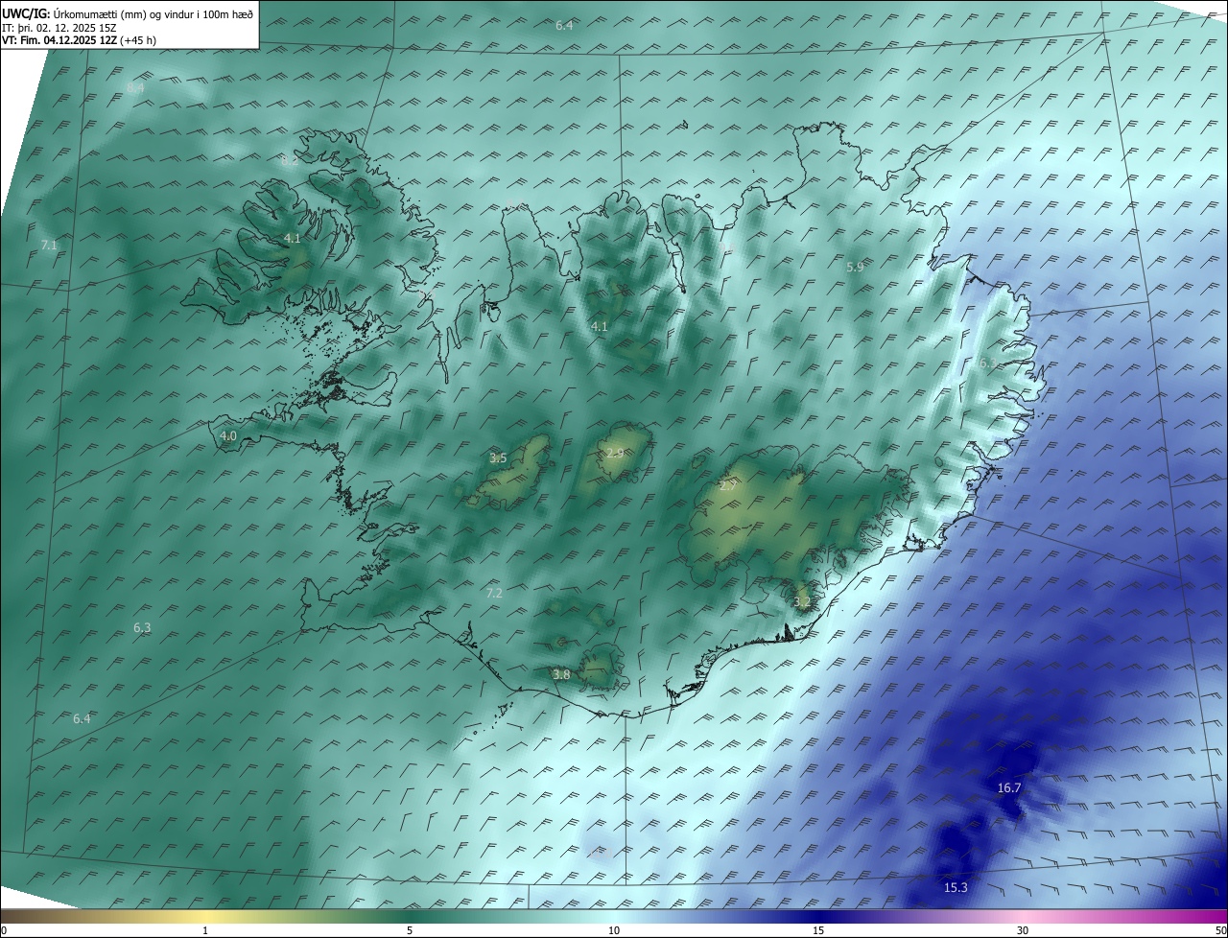This screenshot has width=1228, height=938.
Task: Click the 0 tick on the color scale
Action: tap(4, 930)
